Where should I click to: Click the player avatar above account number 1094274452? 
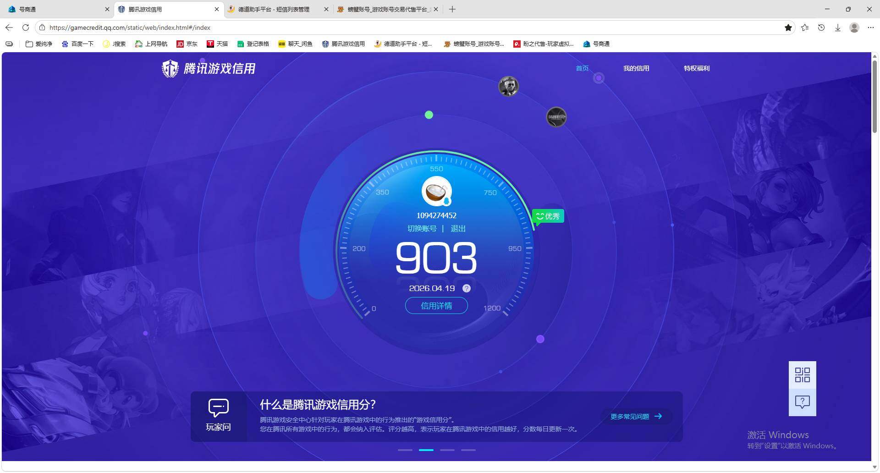click(x=436, y=191)
